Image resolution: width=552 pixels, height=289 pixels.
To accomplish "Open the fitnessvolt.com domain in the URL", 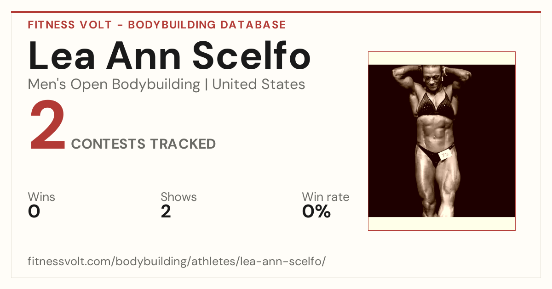I will click(70, 261).
